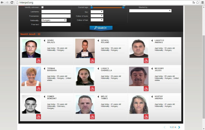
Task: Go to previous results page arrow
Action: pos(165,127)
